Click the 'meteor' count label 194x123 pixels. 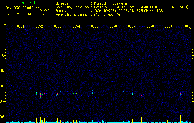[x=44, y=10]
